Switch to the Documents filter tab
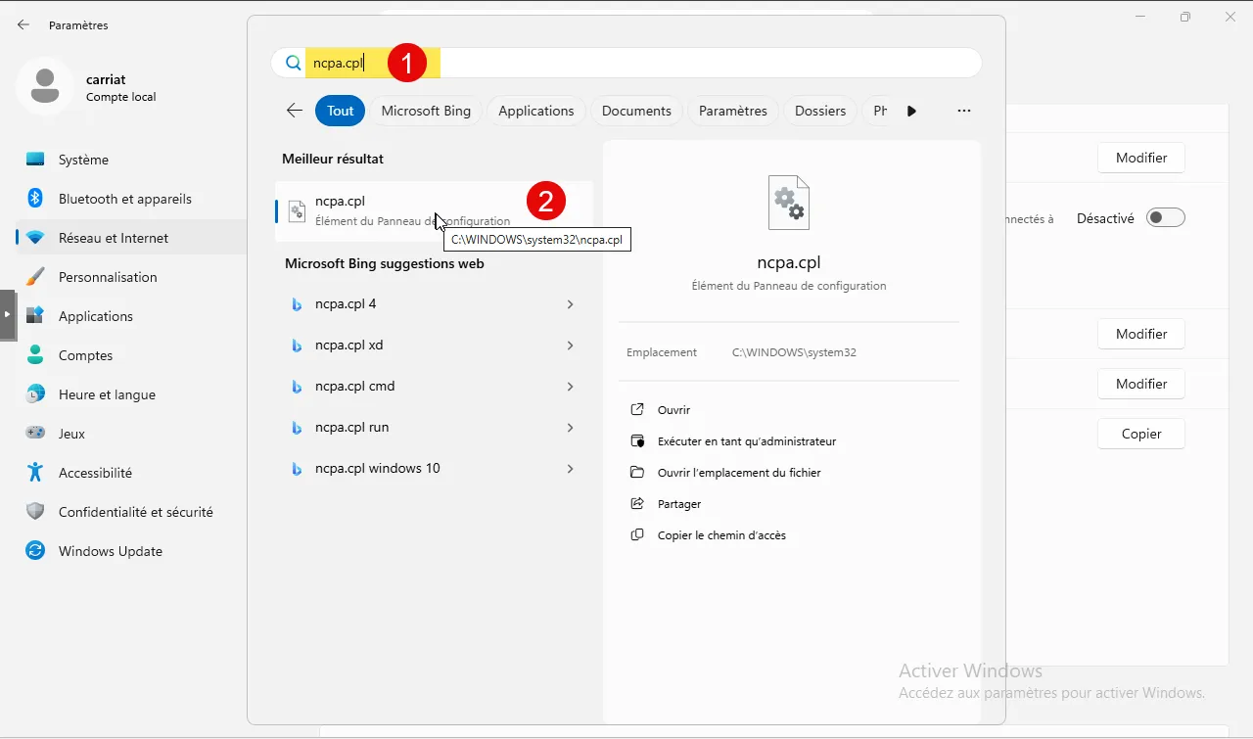This screenshot has height=739, width=1253. pyautogui.click(x=636, y=111)
